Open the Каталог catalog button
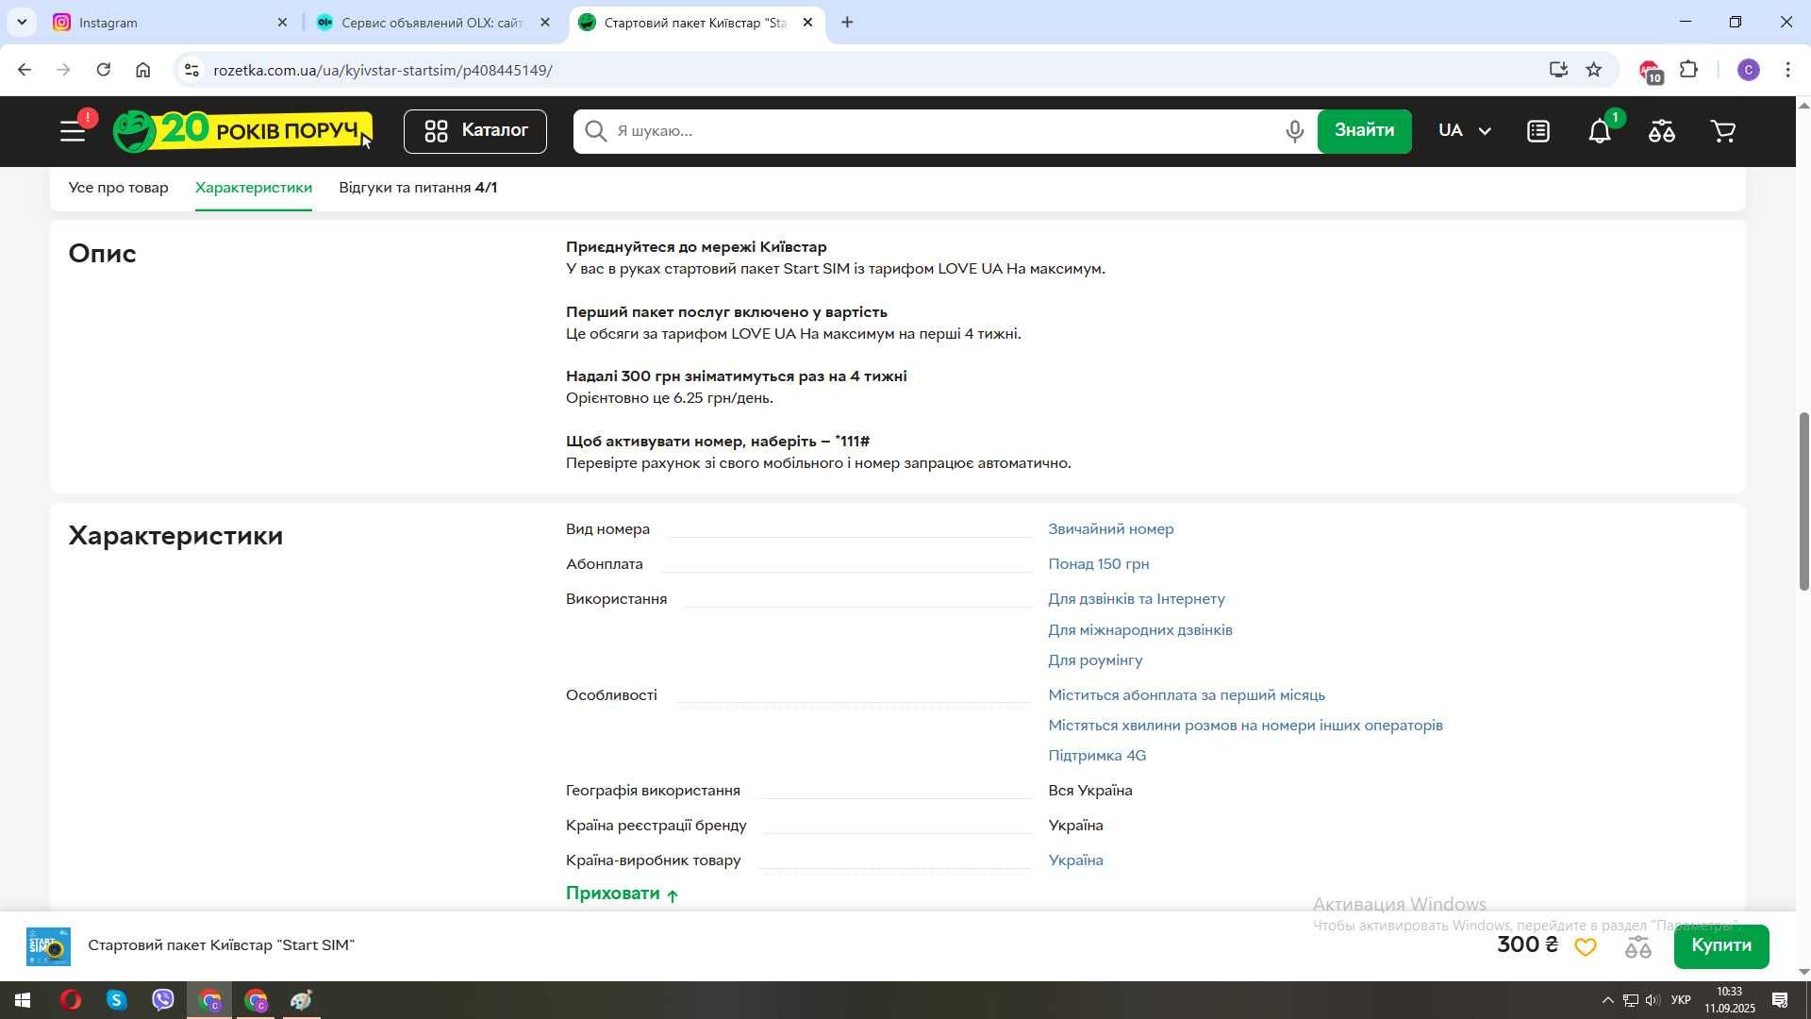1811x1019 pixels. pos(475,131)
